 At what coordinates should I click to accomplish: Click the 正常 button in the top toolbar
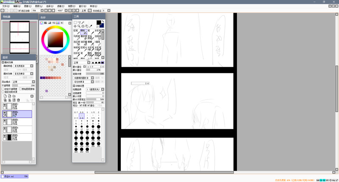tap(83, 10)
